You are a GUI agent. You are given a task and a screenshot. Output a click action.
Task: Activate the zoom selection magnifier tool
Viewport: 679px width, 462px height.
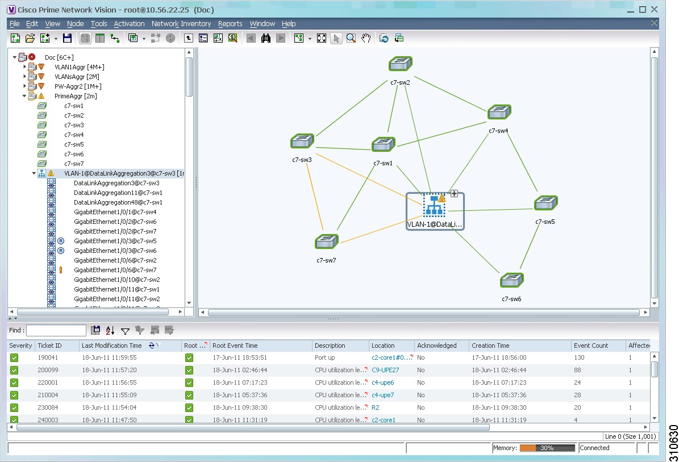(351, 39)
